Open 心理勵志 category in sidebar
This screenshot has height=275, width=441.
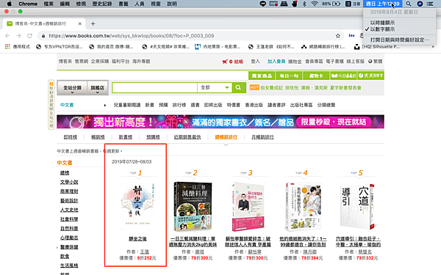[69, 238]
